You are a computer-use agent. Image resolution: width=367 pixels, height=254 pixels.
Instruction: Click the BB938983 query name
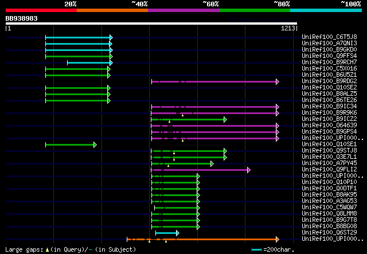click(22, 18)
